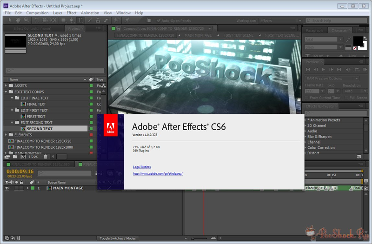Open the Effect menu
The height and width of the screenshot is (244, 372).
click(72, 13)
